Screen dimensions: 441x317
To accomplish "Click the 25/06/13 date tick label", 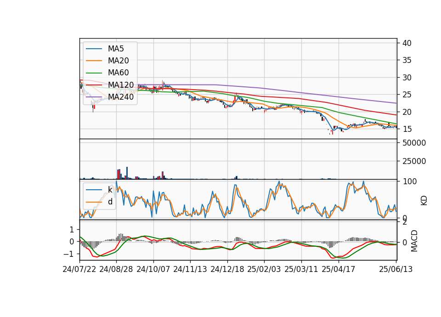I will tap(396, 269).
